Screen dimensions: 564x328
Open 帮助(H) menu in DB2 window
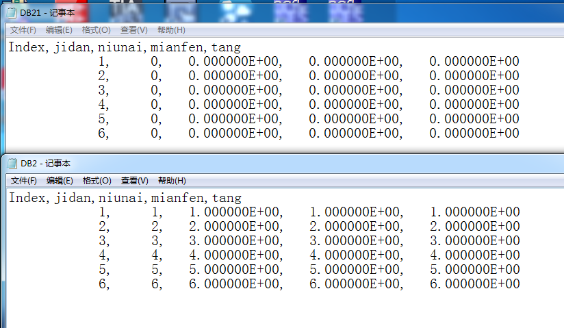pyautogui.click(x=172, y=181)
